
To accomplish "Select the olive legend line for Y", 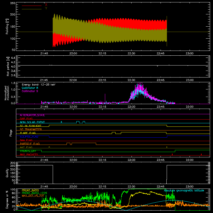I will [32, 9].
